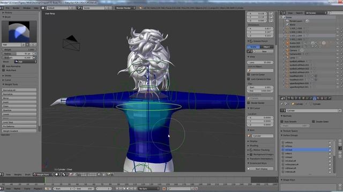Toggle the Double Sided checkbox
This screenshot has width=343, height=192.
click(x=313, y=122)
